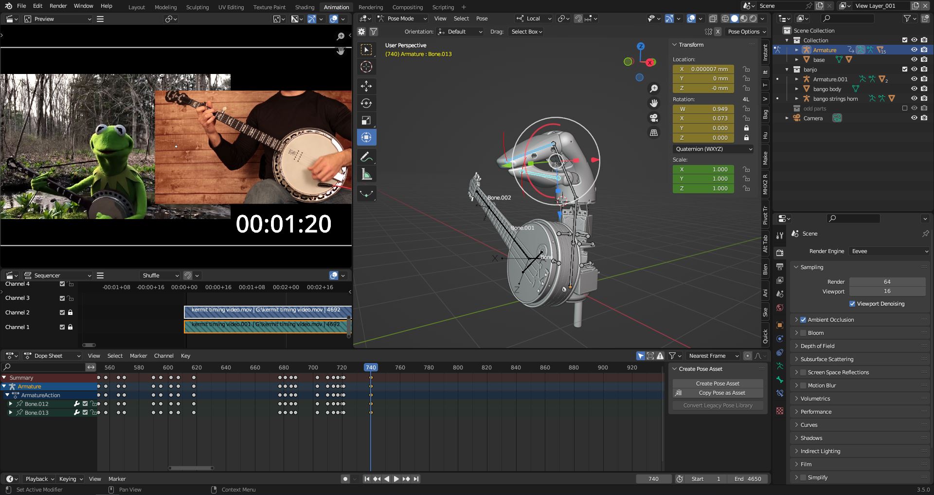Image resolution: width=934 pixels, height=495 pixels.
Task: Open the Playback popover
Action: pyautogui.click(x=39, y=479)
